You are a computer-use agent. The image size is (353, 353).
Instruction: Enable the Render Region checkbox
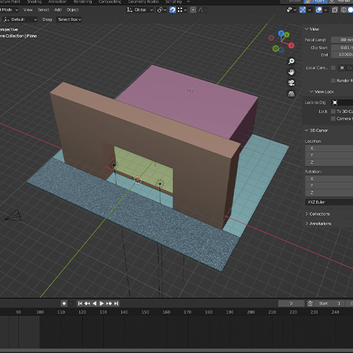(333, 80)
